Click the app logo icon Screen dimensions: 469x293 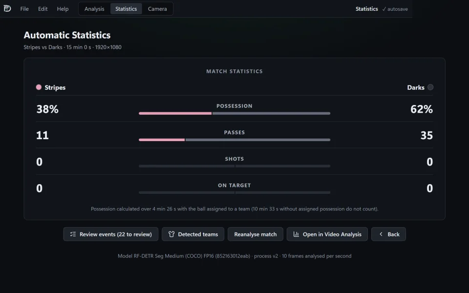pyautogui.click(x=7, y=9)
